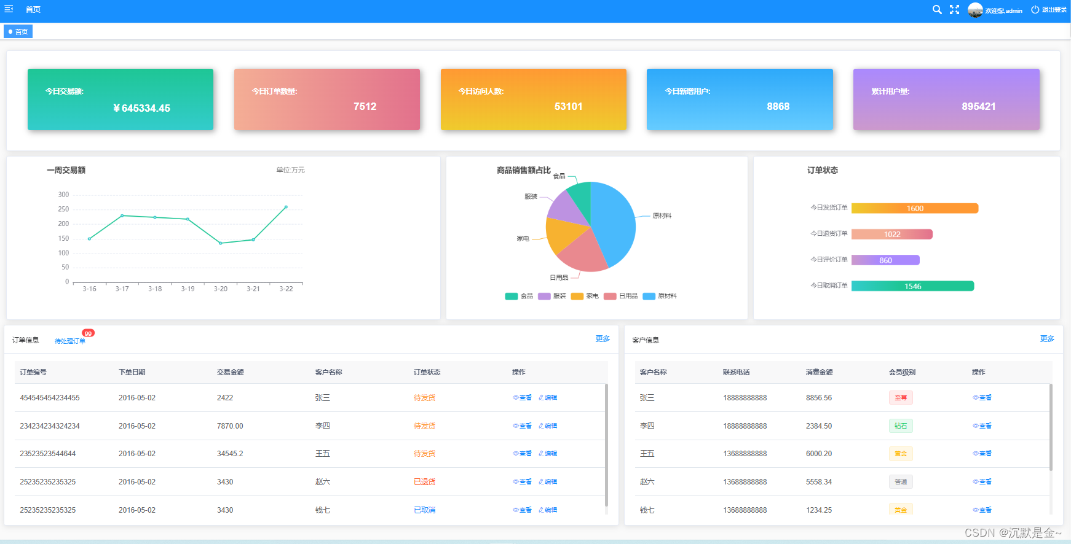Click the 已取消 status for 钱七

click(425, 510)
